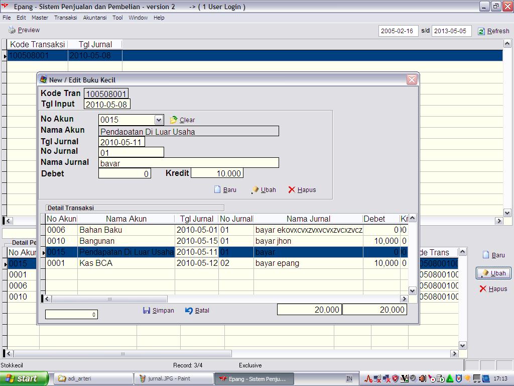Click Baru in the dialog form
The width and height of the screenshot is (514, 386).
point(218,189)
